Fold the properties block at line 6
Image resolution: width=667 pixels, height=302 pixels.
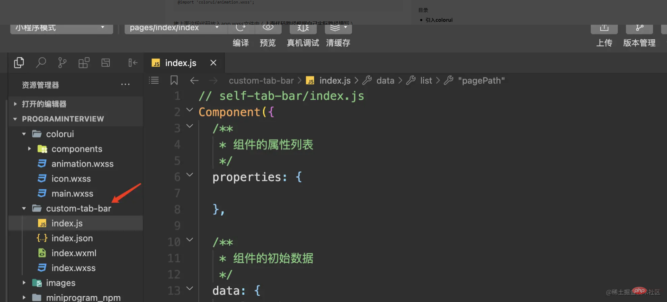pyautogui.click(x=190, y=175)
